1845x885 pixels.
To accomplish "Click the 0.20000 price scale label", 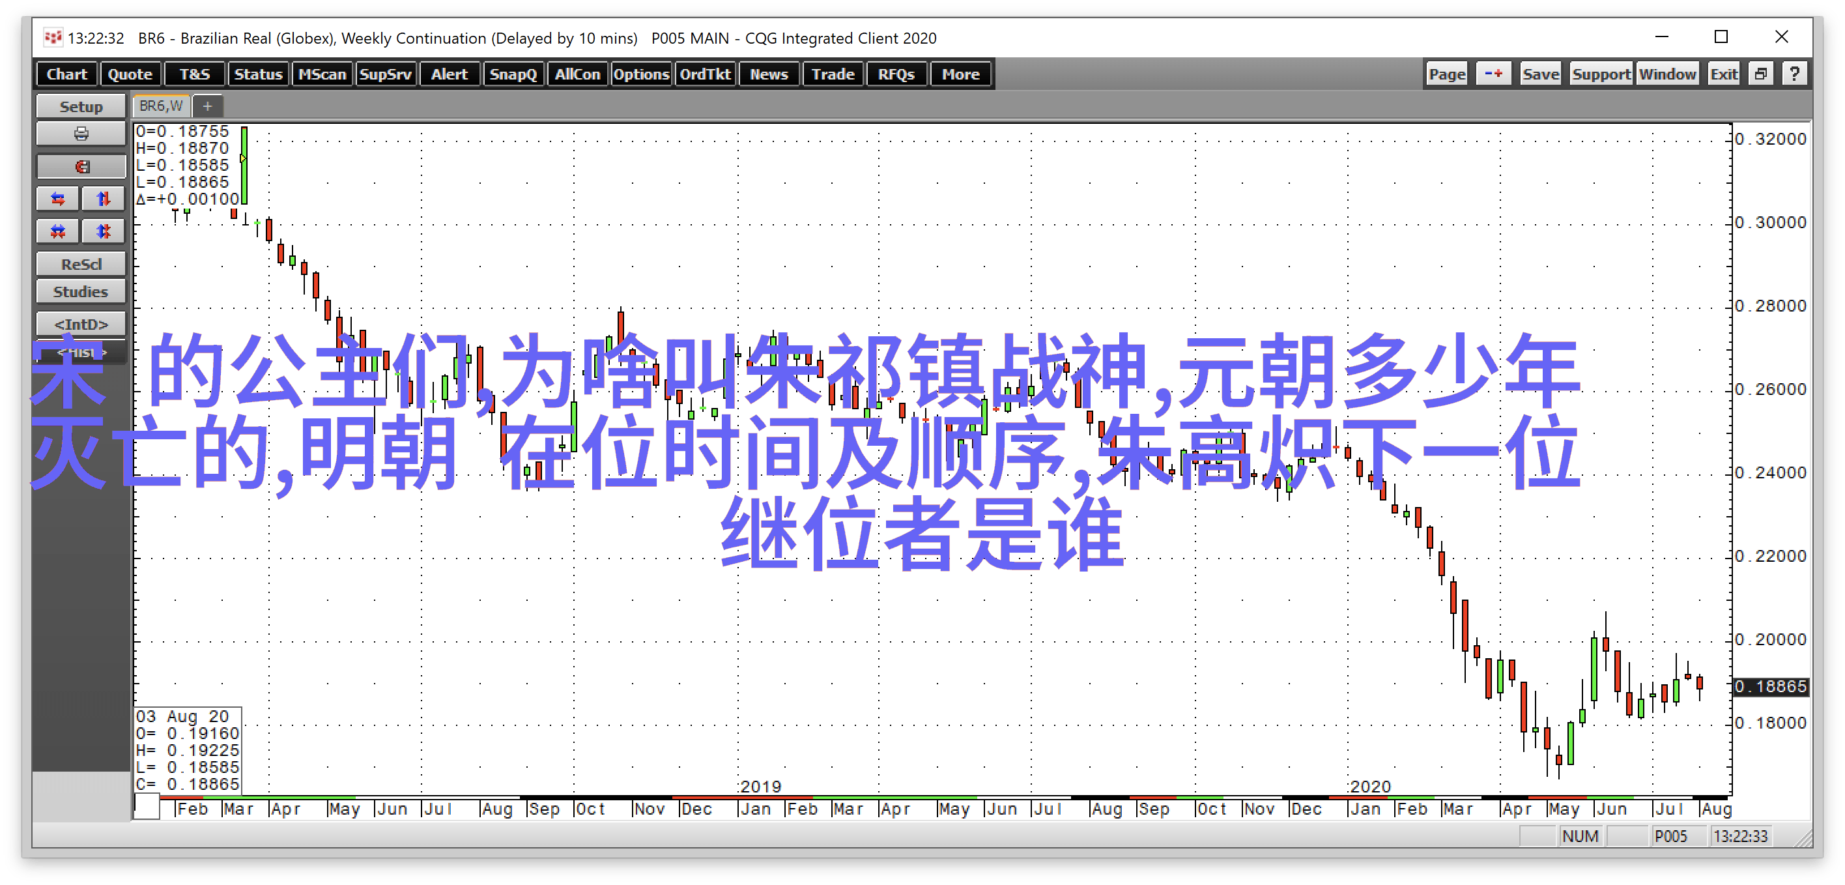I will coord(1771,639).
